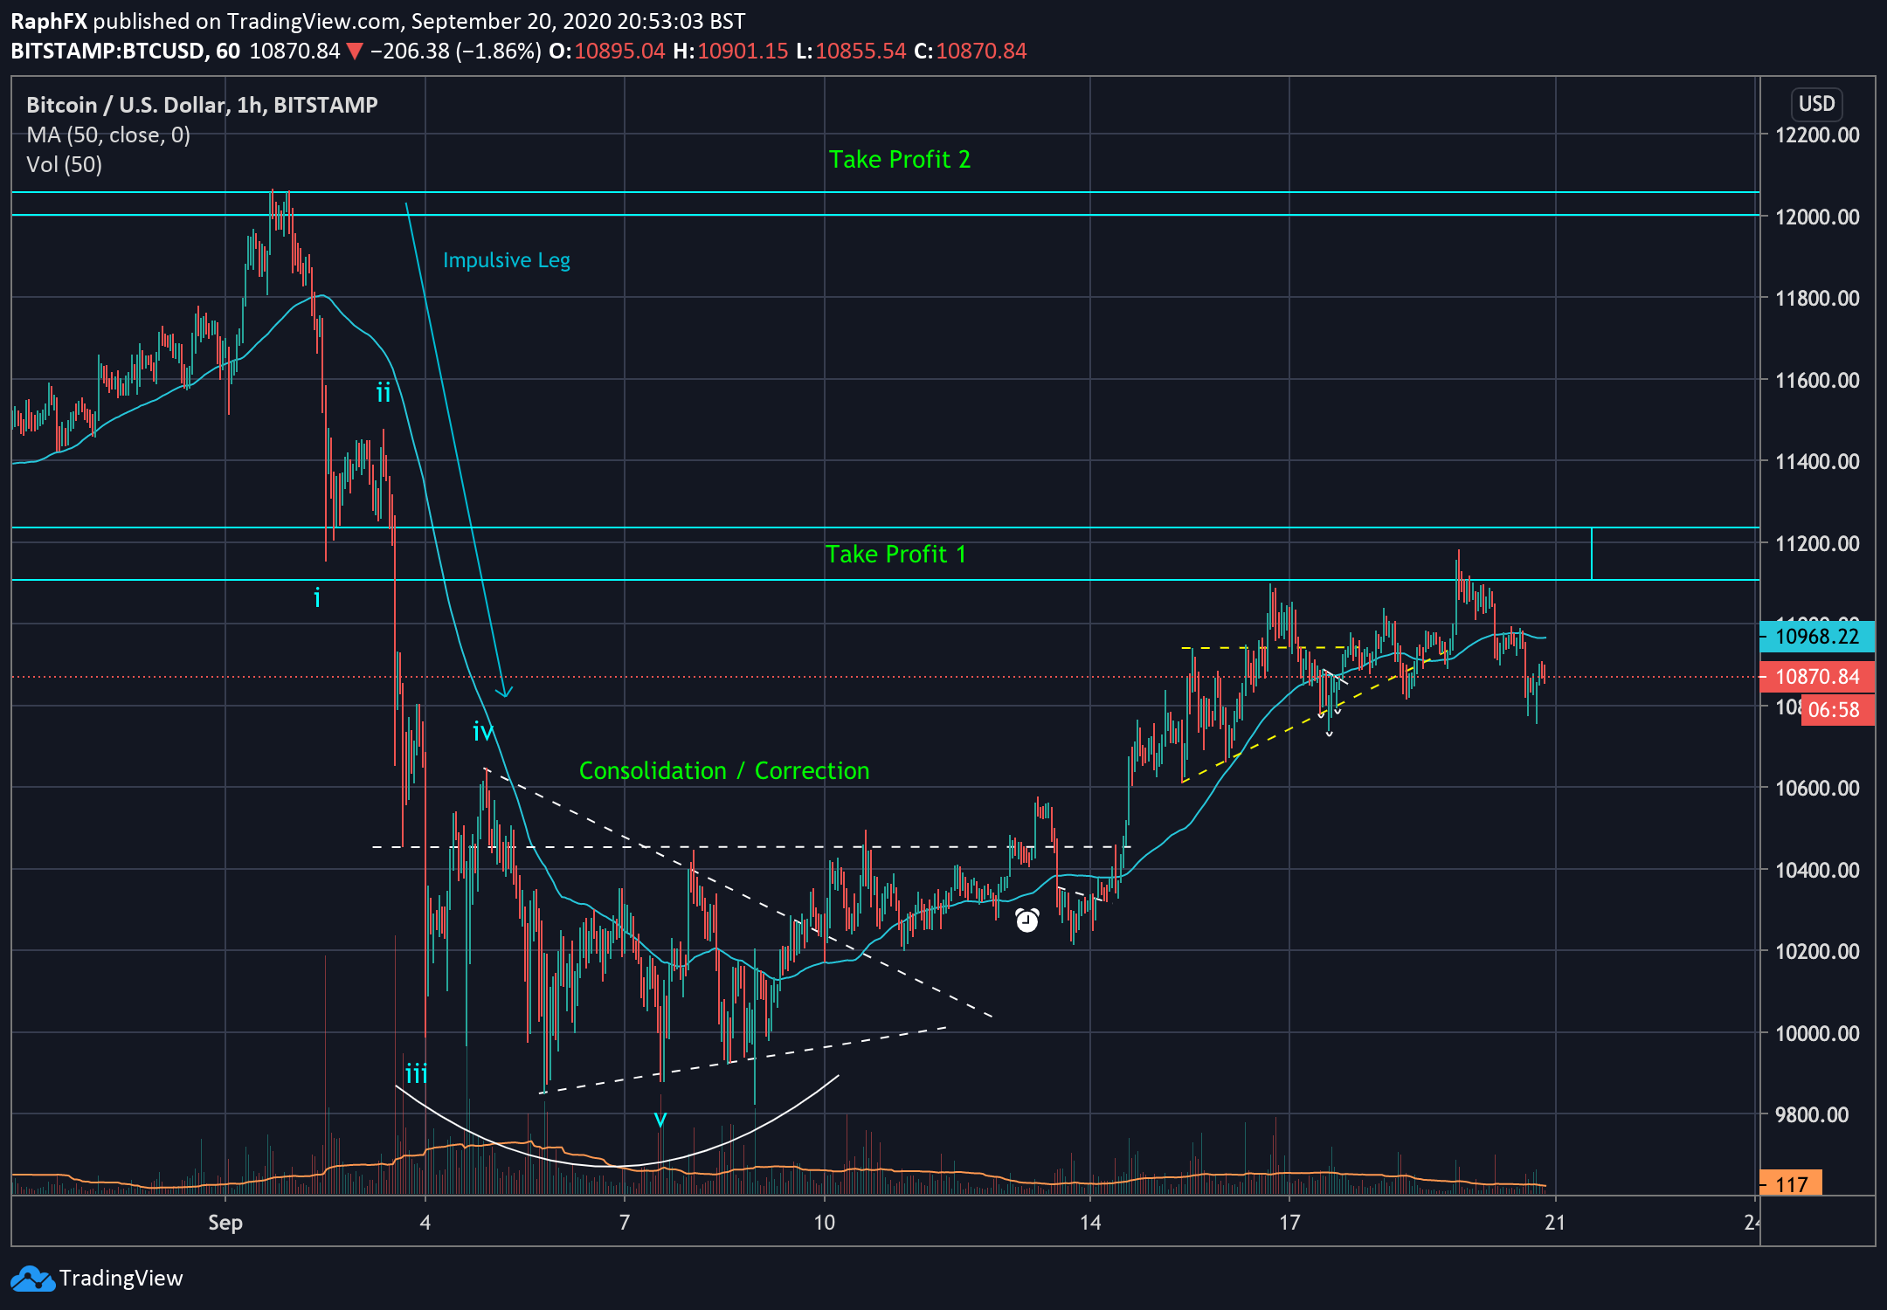Select the MA (50, close, 0) indicator label
1887x1310 pixels.
(108, 134)
